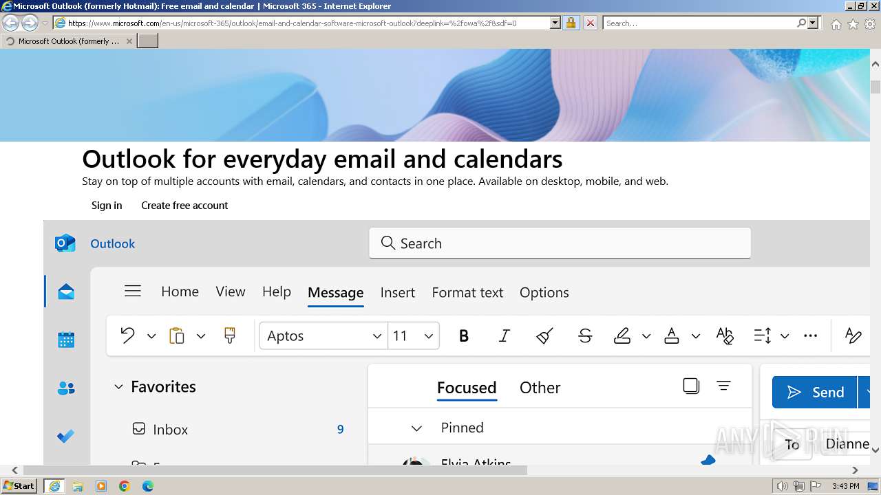Click the hamburger menu icon
The width and height of the screenshot is (881, 495).
point(133,291)
